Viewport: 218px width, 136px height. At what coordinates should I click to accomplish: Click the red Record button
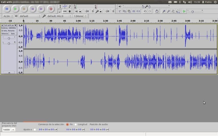(x=51, y=9)
